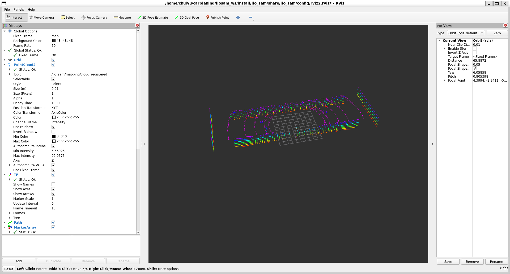
Task: Activate the 2D Pose Estimate tool
Action: (153, 18)
